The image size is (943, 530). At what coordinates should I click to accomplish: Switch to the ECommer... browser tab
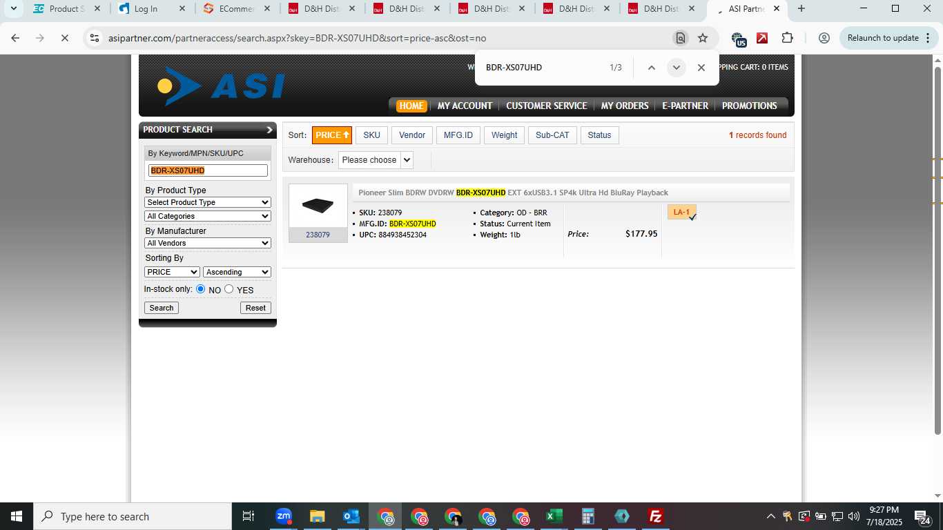pyautogui.click(x=237, y=9)
